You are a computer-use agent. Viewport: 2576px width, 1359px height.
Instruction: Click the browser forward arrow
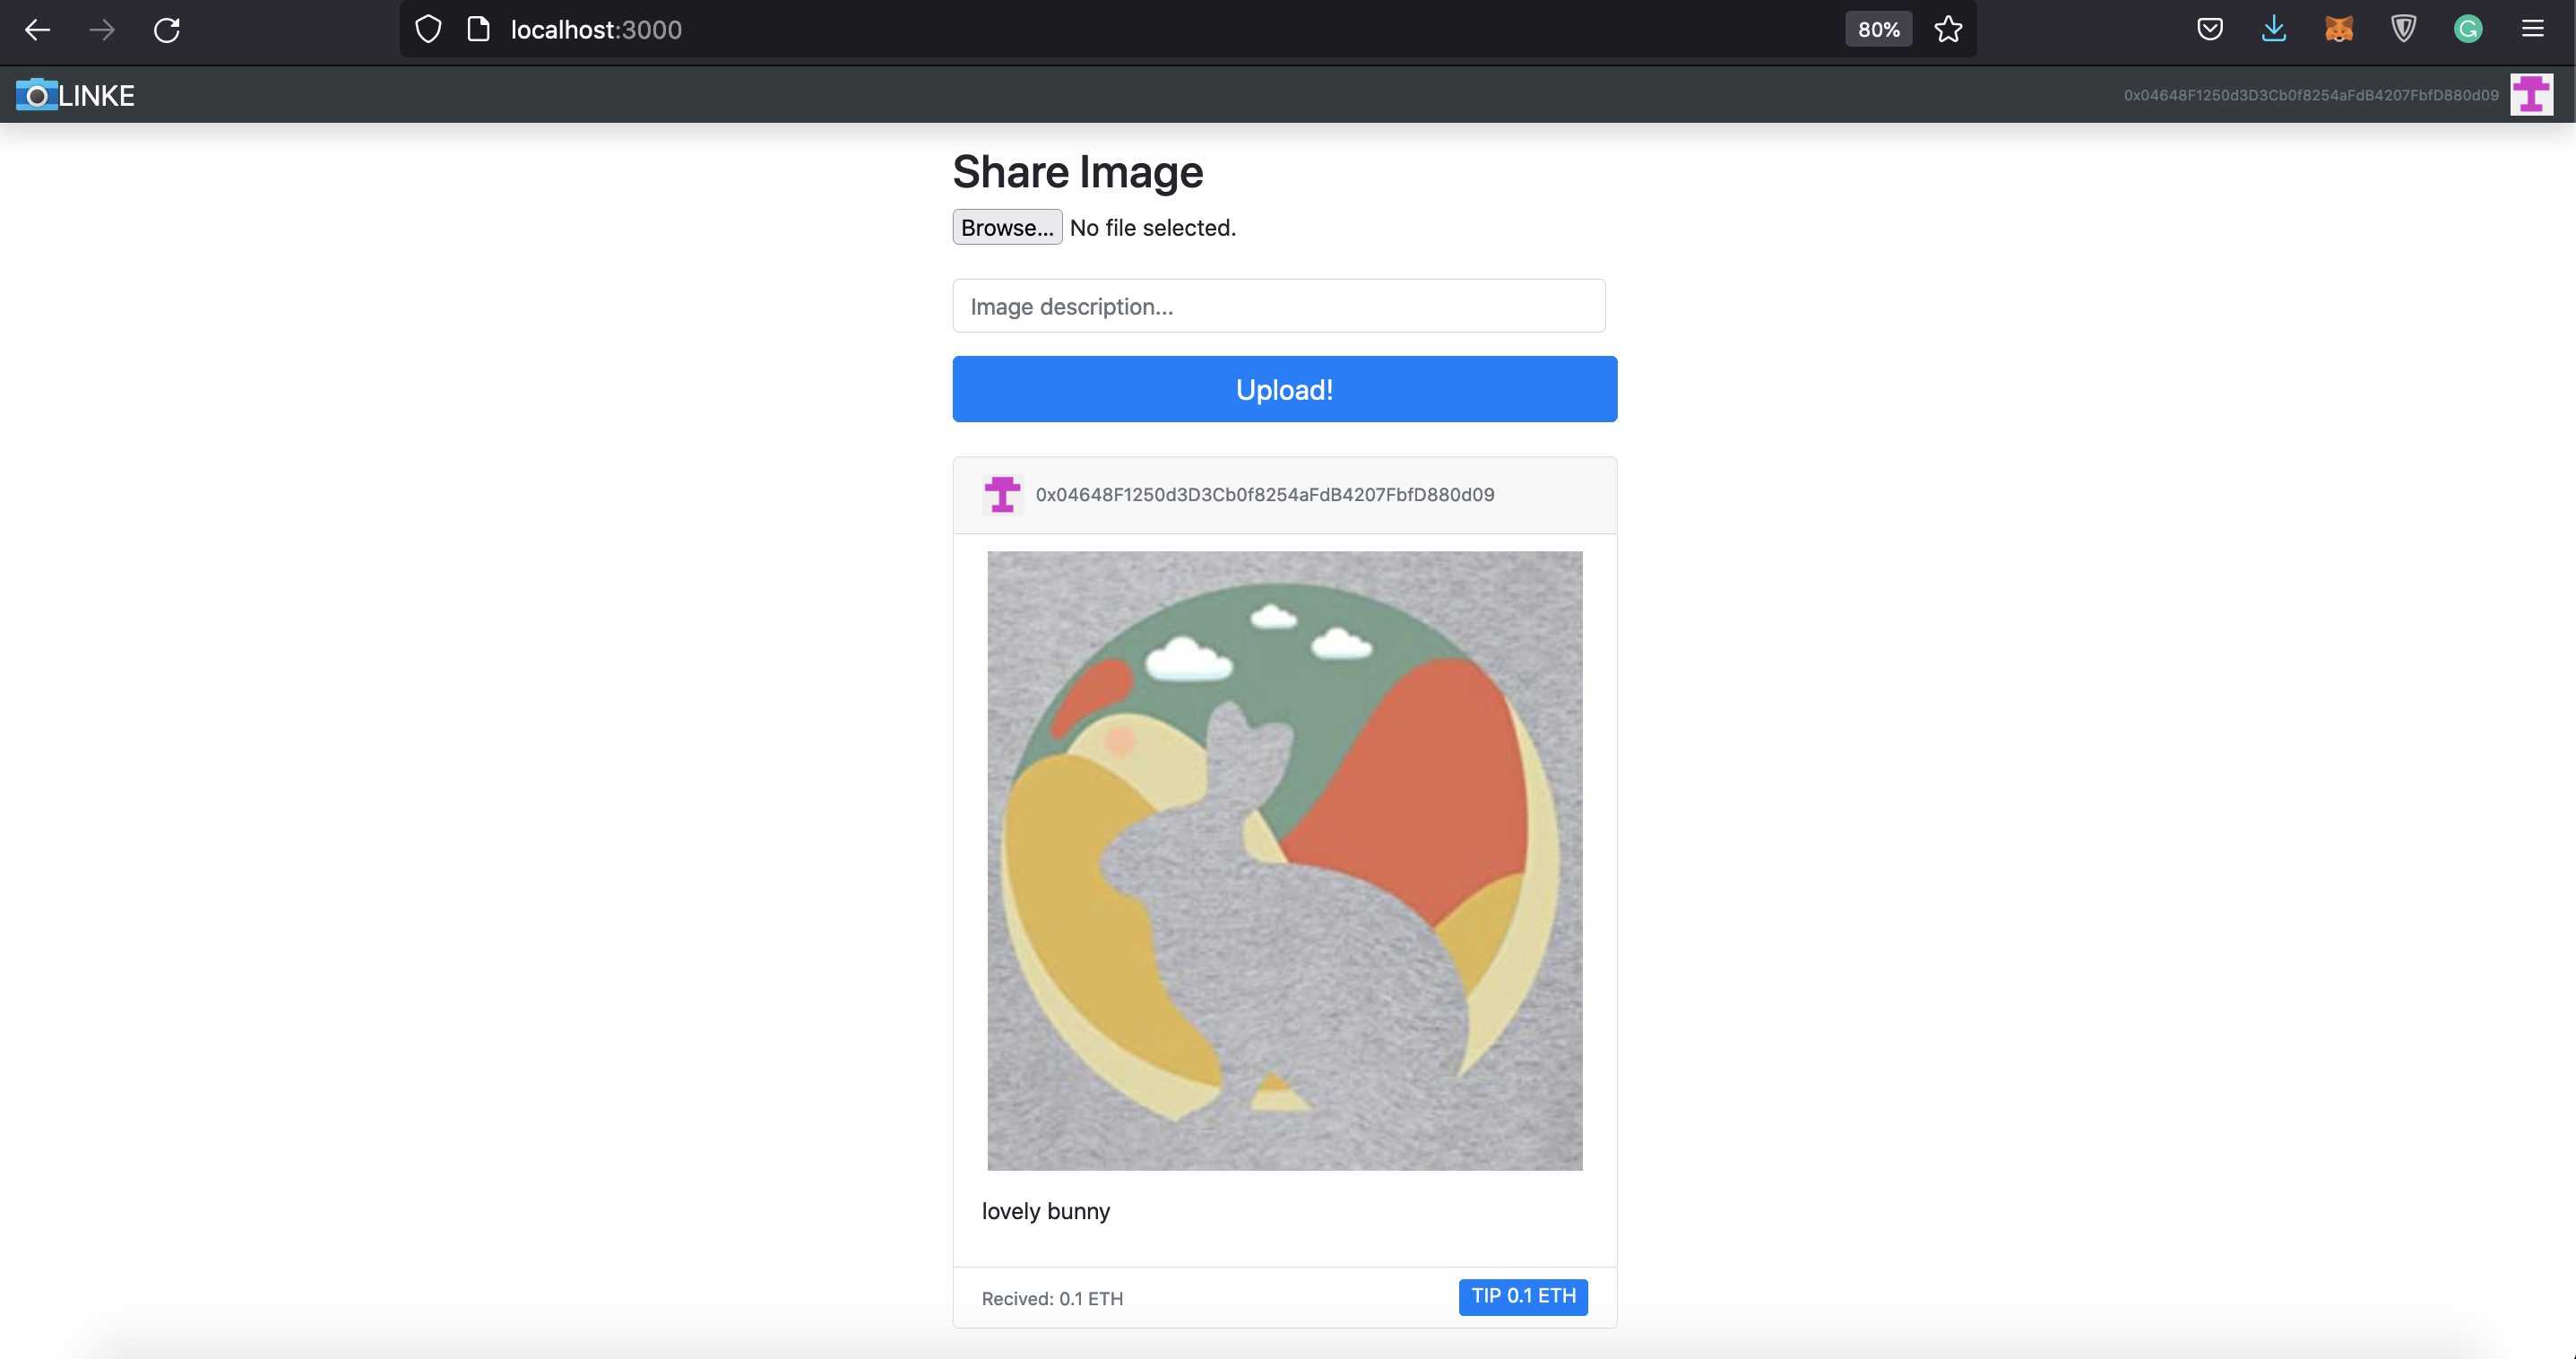101,30
